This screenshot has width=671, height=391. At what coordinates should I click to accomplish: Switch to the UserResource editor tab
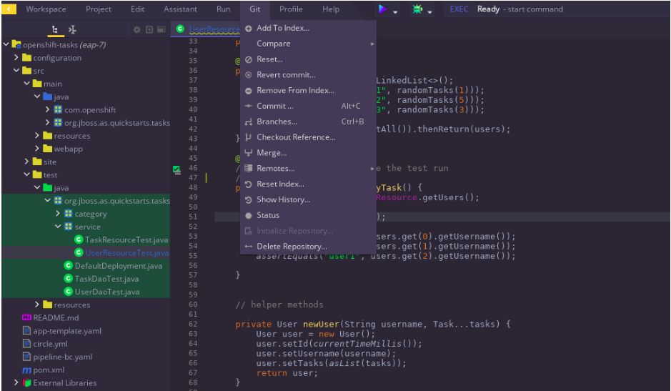click(207, 29)
